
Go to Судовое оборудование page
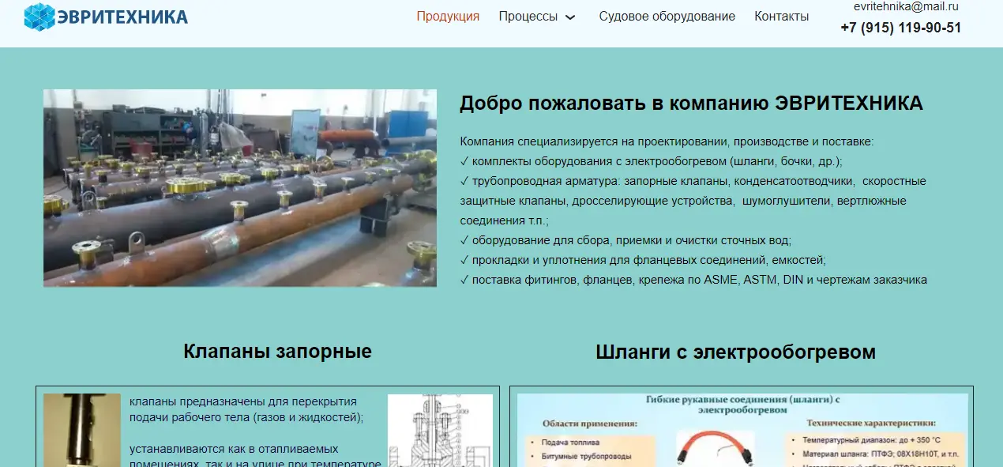click(667, 16)
